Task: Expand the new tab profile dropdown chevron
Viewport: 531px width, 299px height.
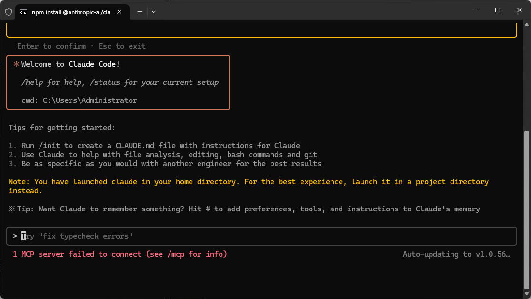Action: click(x=154, y=12)
